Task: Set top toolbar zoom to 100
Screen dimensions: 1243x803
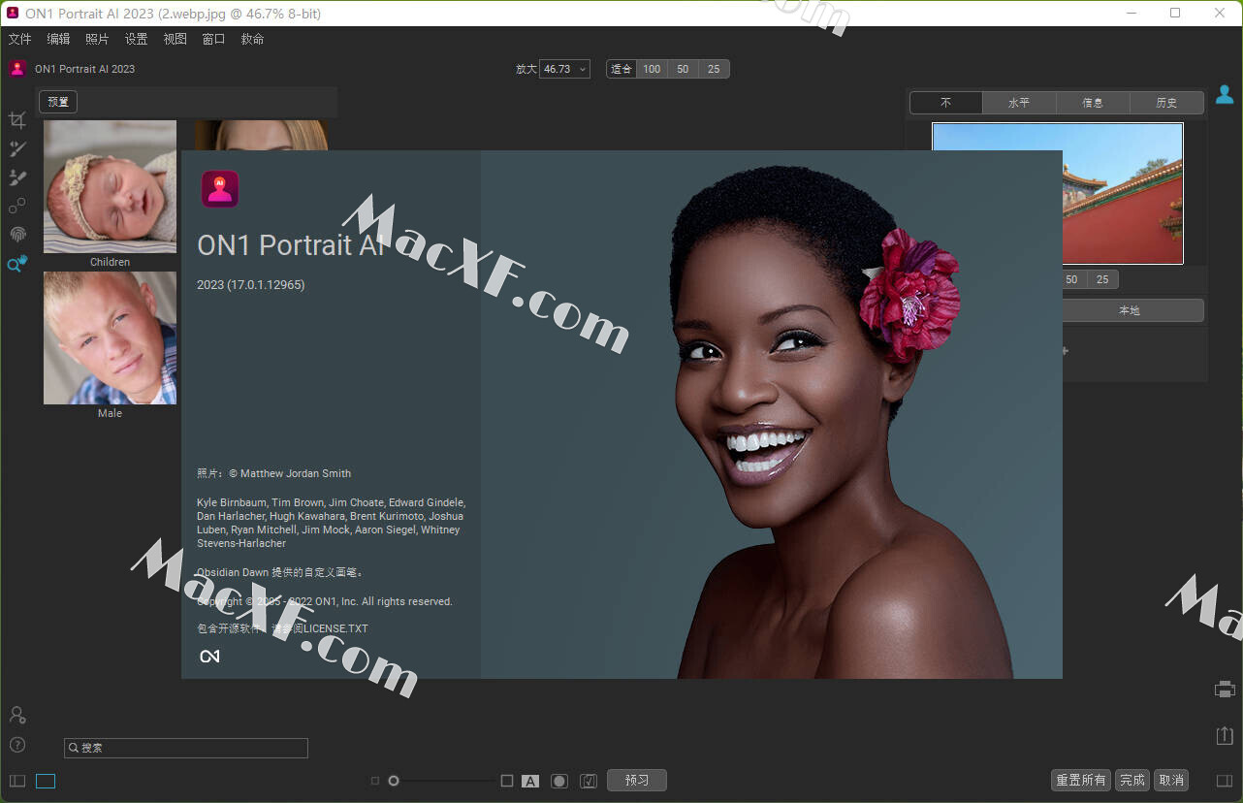Action: pos(652,69)
